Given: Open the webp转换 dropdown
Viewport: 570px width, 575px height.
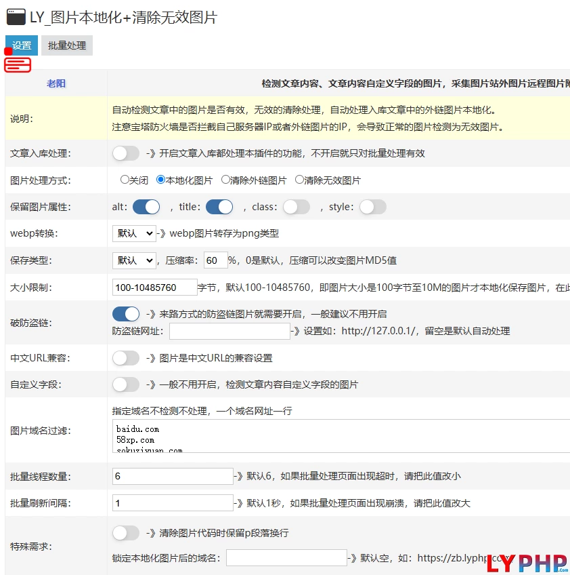Looking at the screenshot, I should click(x=134, y=233).
